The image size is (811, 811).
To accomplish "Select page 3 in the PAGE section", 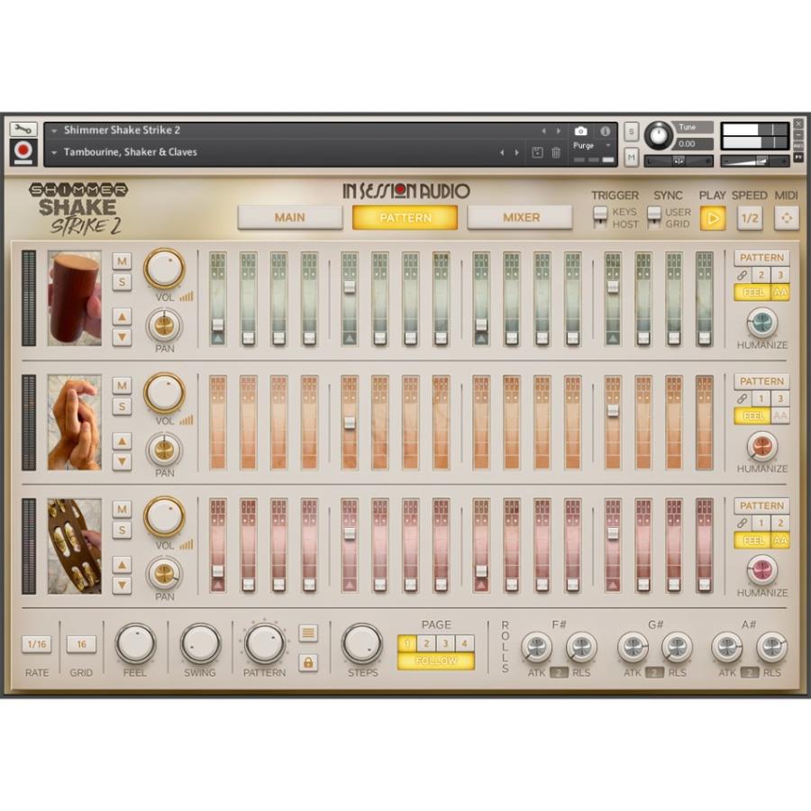I will 445,643.
